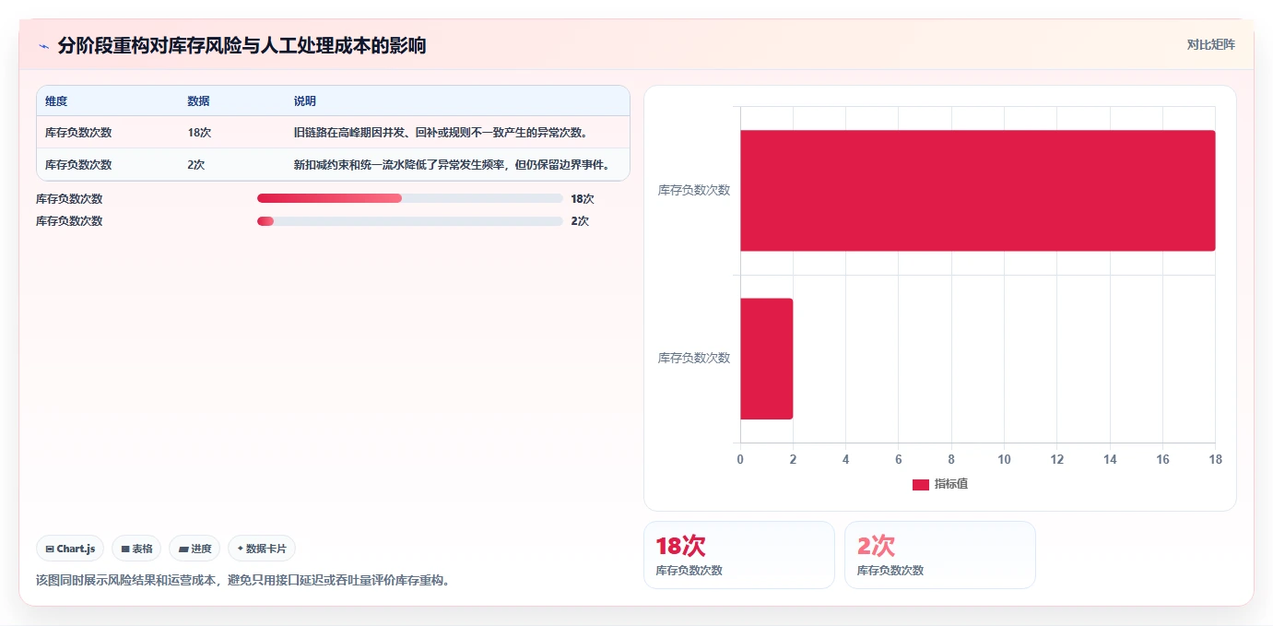This screenshot has height=626, width=1273.
Task: Click the red 指标值 legend swatch
Action: (x=920, y=485)
